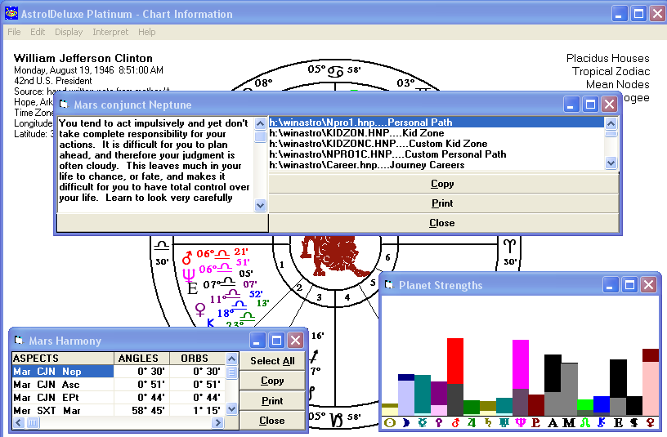This screenshot has height=437, width=667.
Task: Click the interpretation text scroll-down arrow
Action: (260, 206)
